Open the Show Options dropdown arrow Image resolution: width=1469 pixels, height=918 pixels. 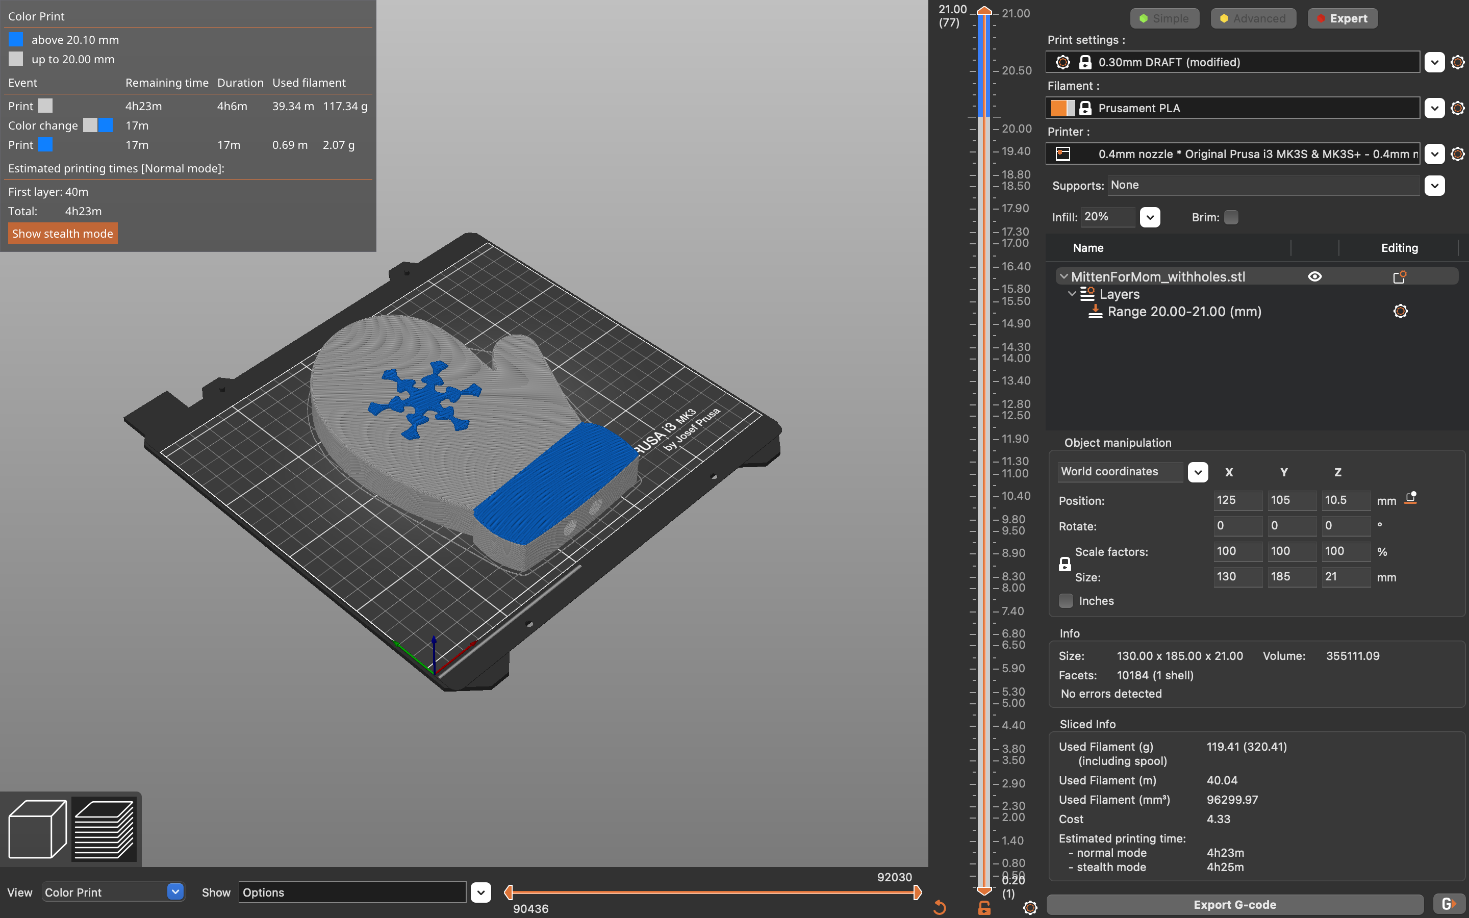tap(481, 892)
